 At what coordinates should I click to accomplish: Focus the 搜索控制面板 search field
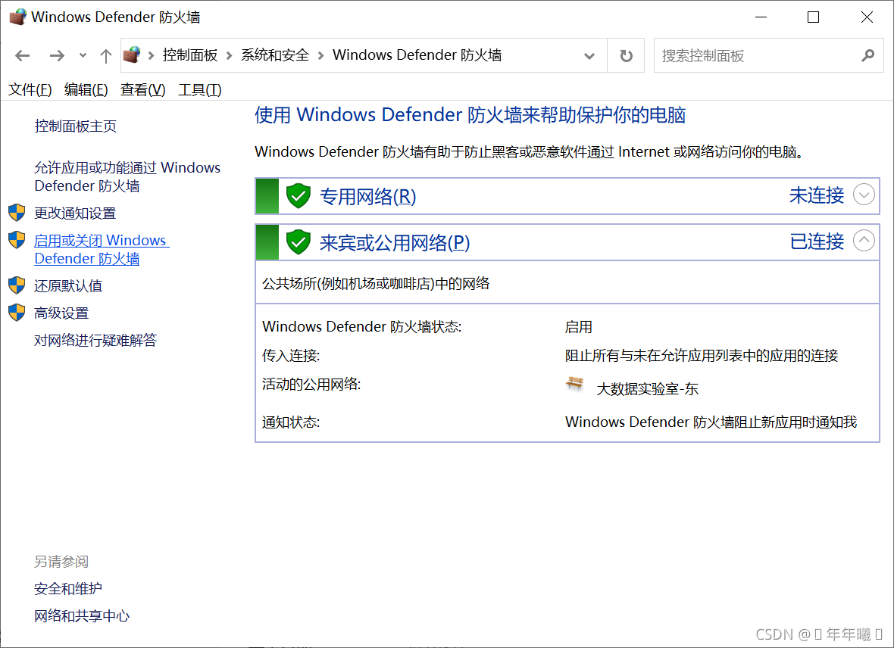(x=768, y=55)
